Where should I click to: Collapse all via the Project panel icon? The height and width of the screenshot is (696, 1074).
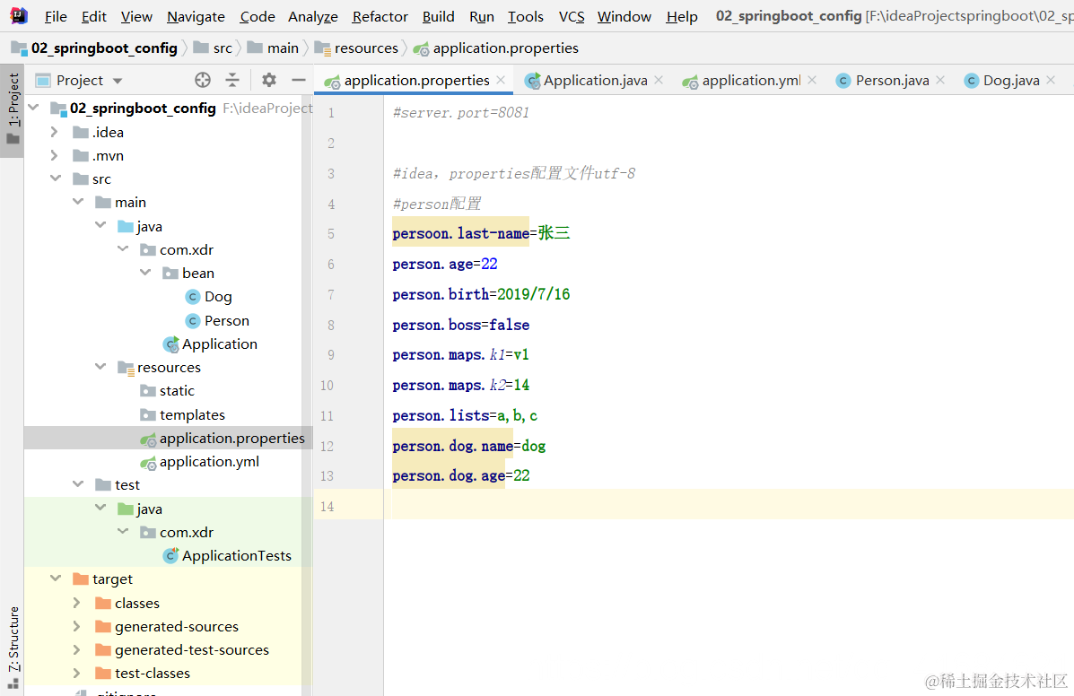[x=232, y=80]
